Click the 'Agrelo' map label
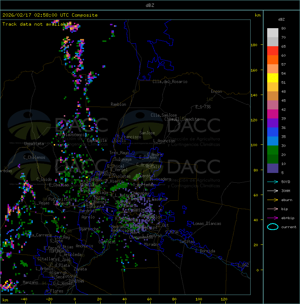 pos(88,217)
